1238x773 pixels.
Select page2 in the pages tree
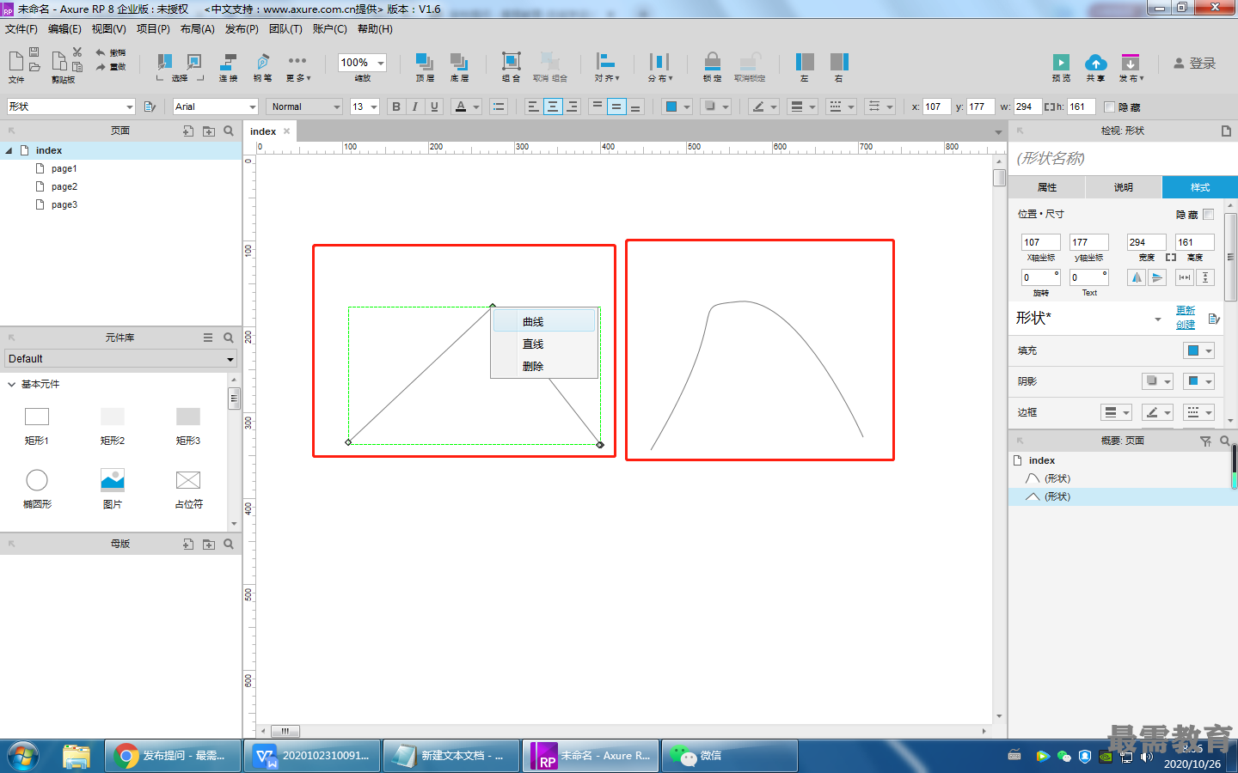64,186
